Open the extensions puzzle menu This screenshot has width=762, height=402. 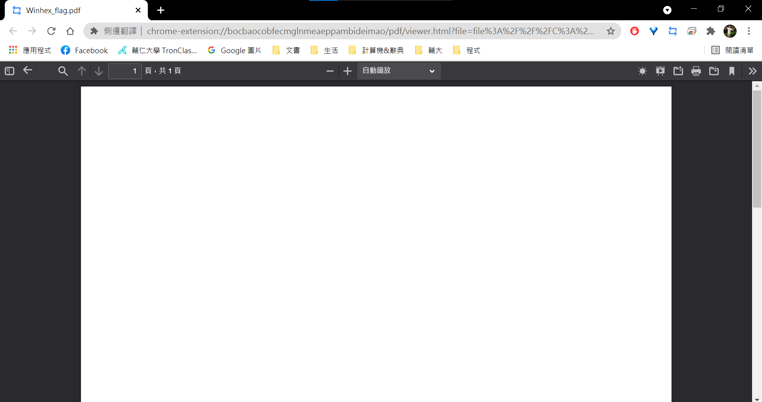tap(711, 31)
